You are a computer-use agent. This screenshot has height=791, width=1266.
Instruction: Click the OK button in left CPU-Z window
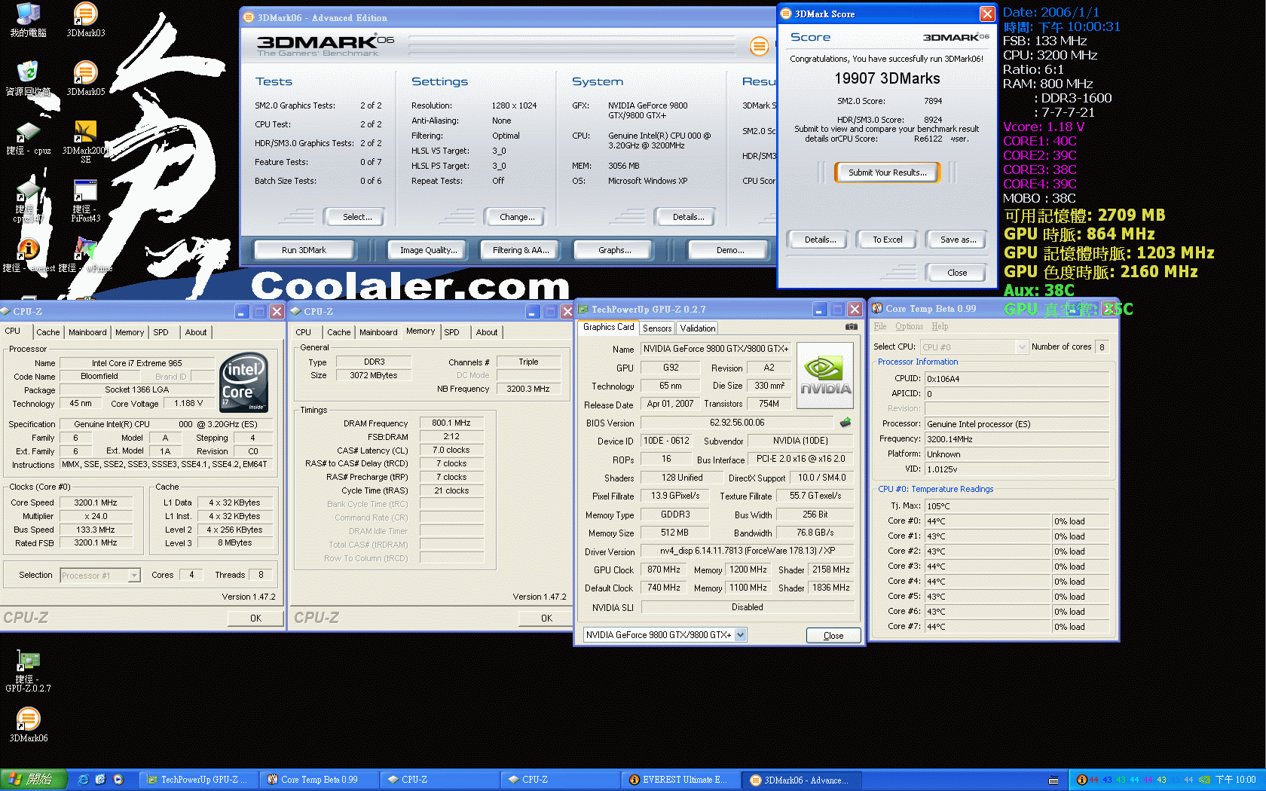click(255, 618)
